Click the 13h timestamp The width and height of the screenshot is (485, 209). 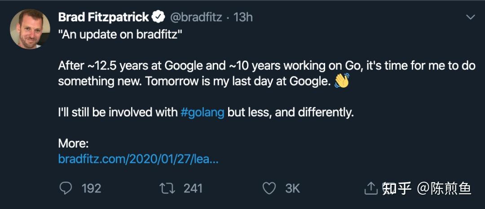coord(243,17)
